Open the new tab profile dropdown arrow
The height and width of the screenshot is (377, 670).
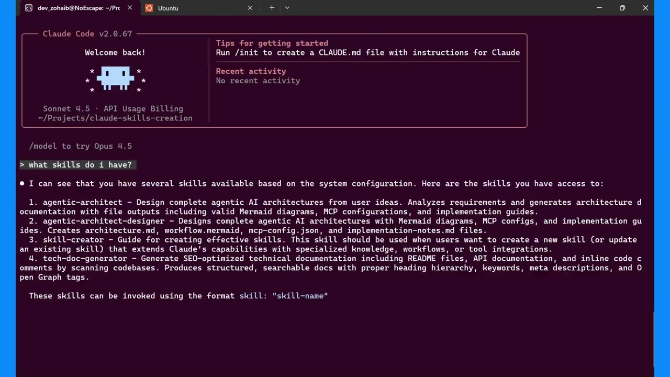click(x=287, y=8)
